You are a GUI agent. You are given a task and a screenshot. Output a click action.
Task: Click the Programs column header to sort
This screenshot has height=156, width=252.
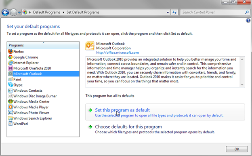[43, 45]
